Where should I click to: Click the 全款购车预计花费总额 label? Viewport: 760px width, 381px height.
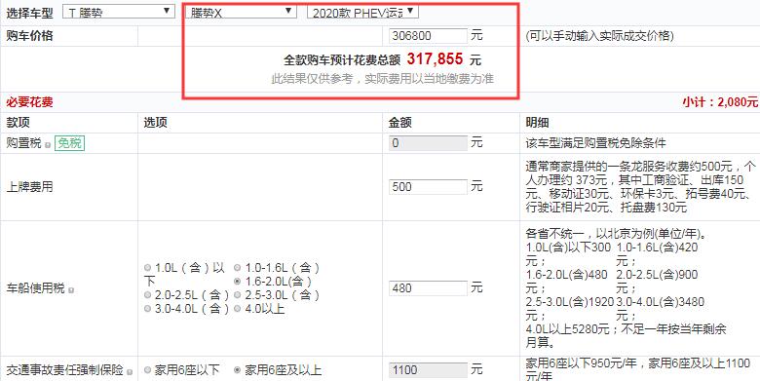tap(342, 60)
